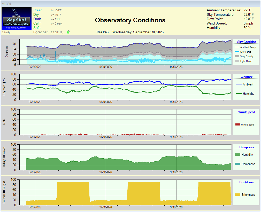Viewport: 261px width, 212px height.
Task: Click the red Wind Speed legend swatch
Action: 238,124
